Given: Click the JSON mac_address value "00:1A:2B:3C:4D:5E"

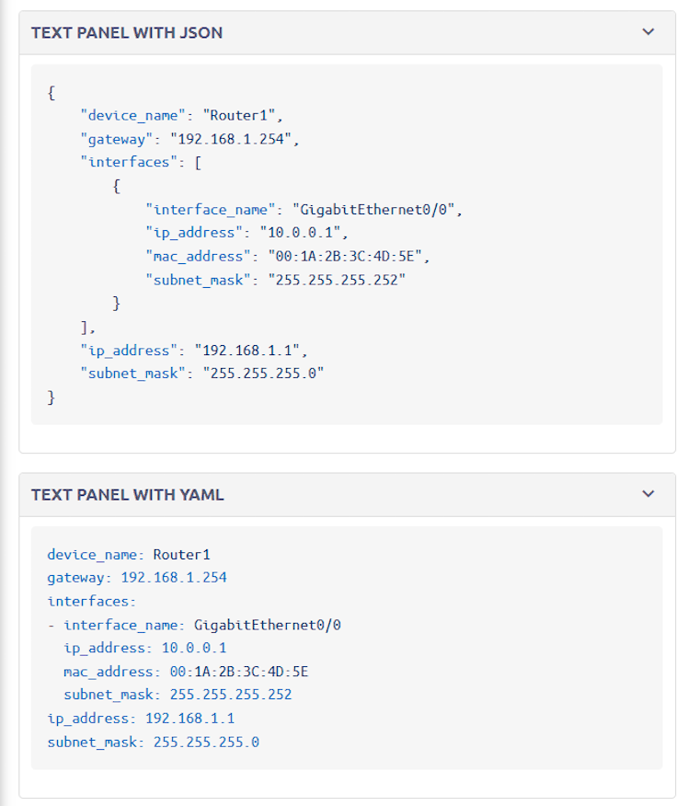Looking at the screenshot, I should [x=349, y=257].
